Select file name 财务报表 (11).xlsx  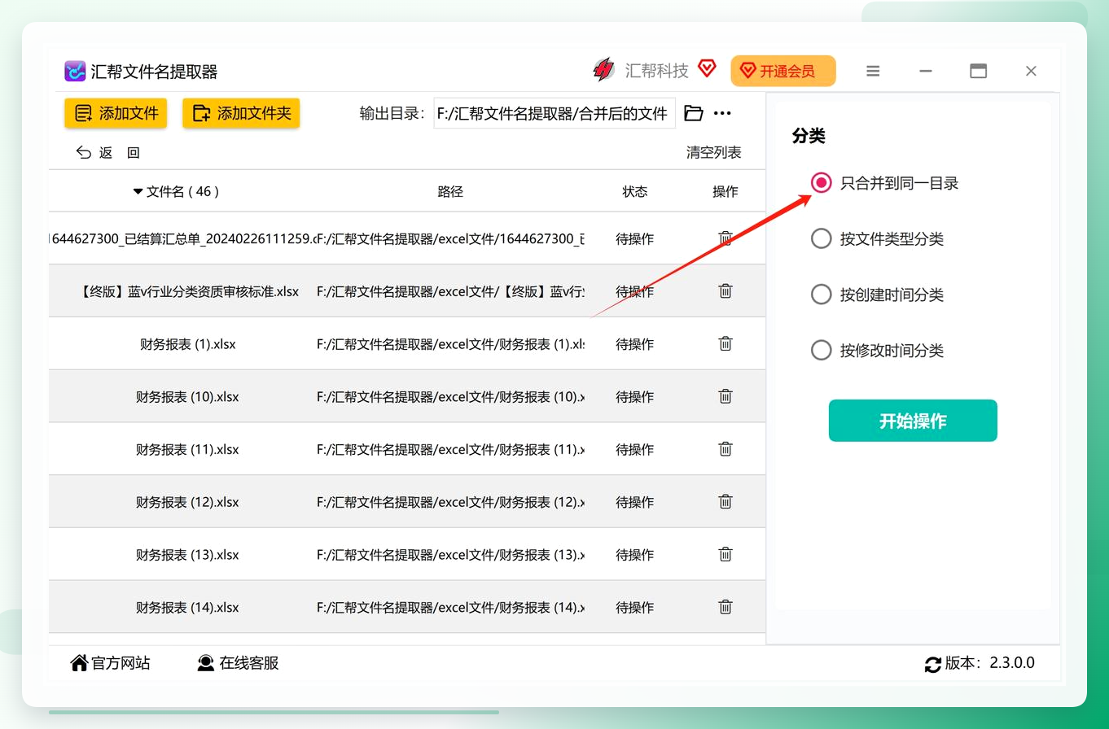187,448
